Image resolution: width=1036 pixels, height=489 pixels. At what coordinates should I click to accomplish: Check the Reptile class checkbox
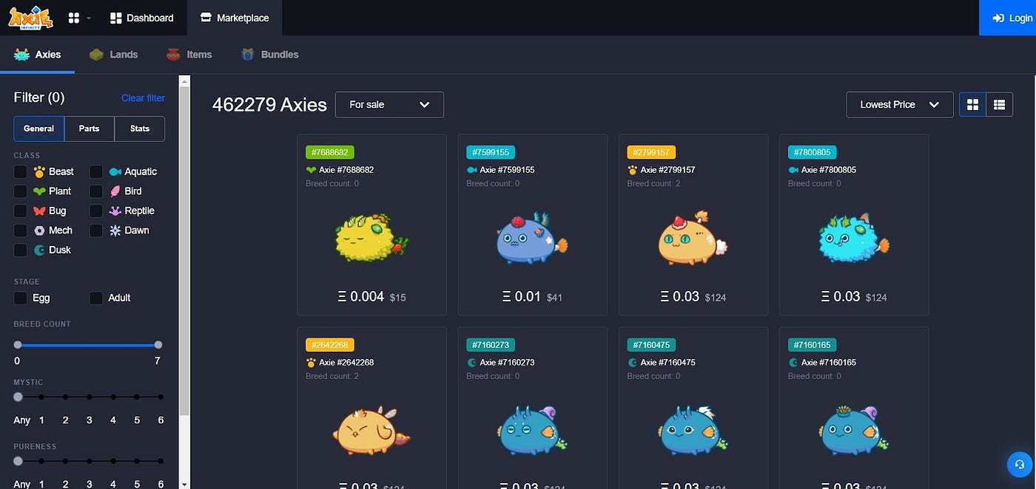point(96,211)
